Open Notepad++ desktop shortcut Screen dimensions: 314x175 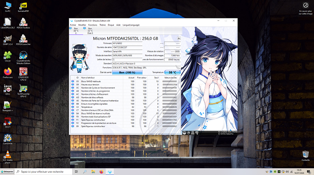pos(7,106)
